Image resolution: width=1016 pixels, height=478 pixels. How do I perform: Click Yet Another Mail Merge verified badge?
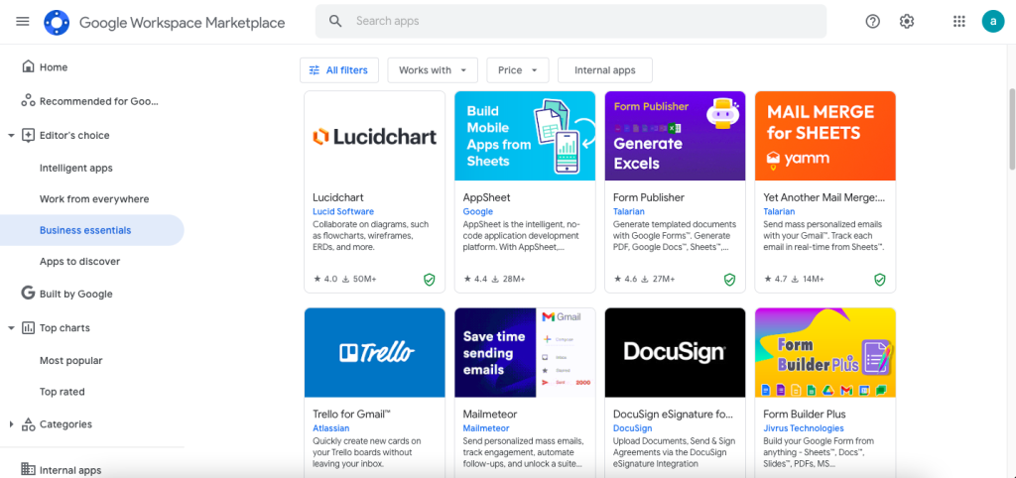[x=880, y=279]
